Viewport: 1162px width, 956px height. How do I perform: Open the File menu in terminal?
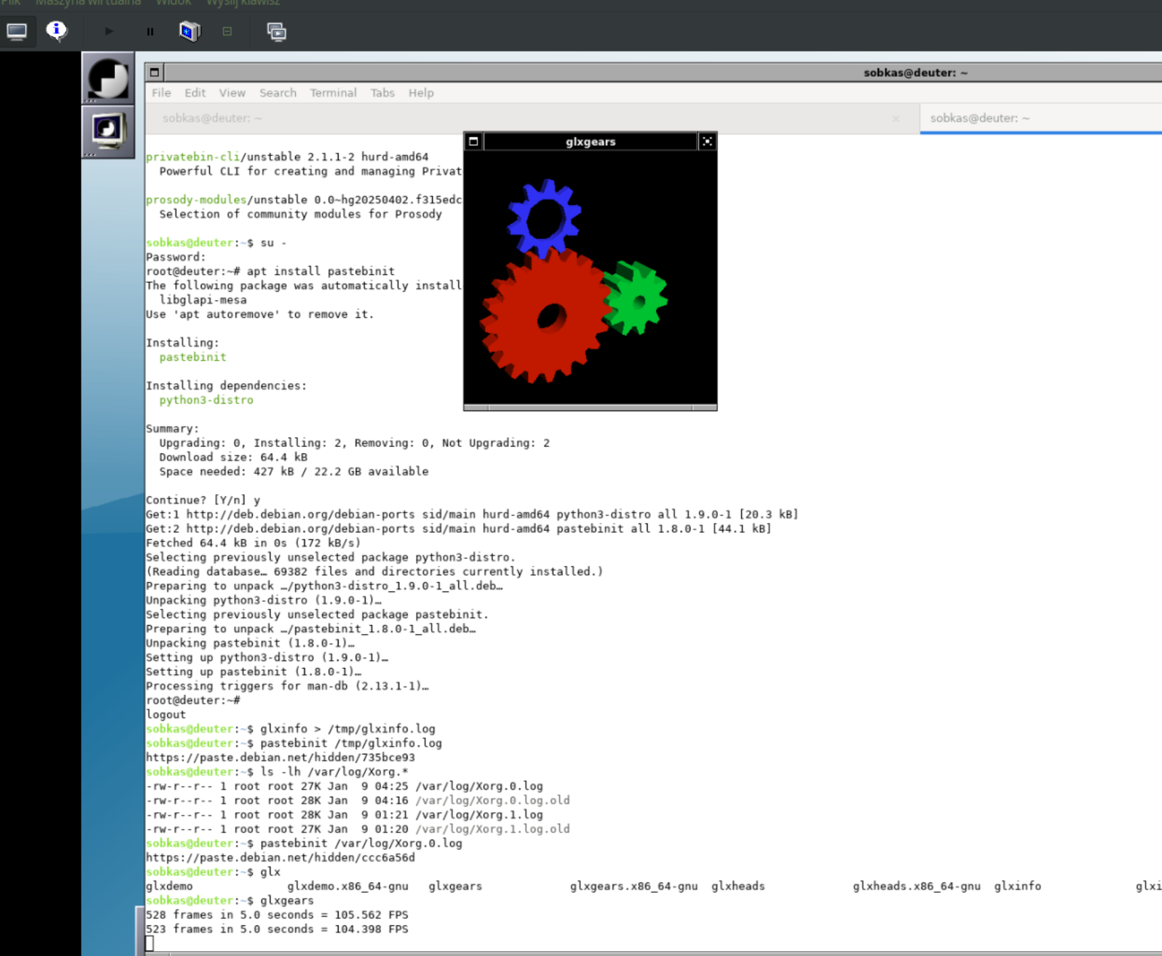coord(161,93)
